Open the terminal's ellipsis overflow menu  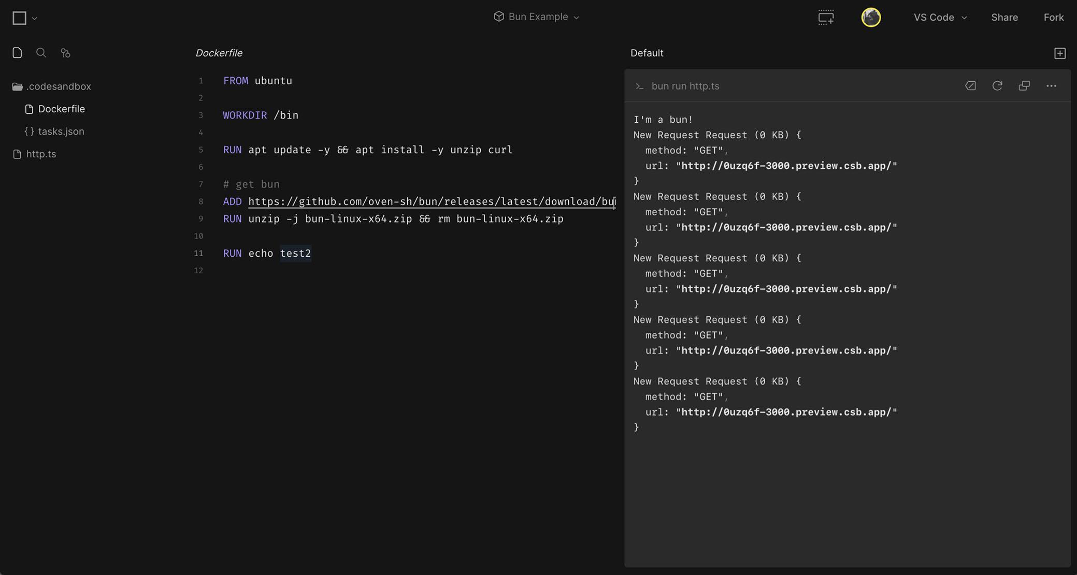1052,85
